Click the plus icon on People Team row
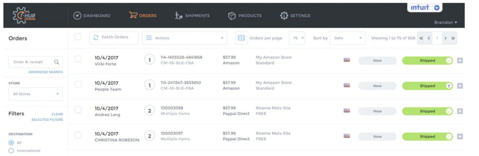479x156 pixels. click(x=460, y=86)
